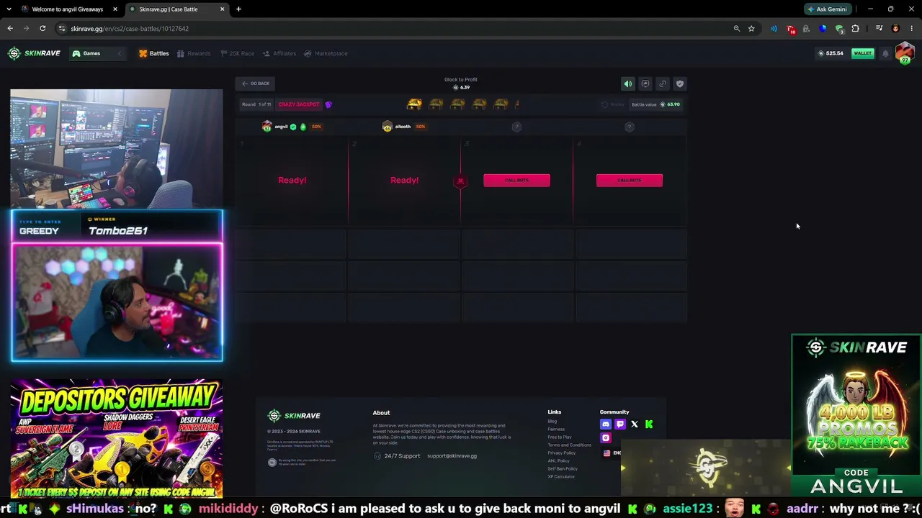This screenshot has height=518, width=922.
Task: Select the first case in the round strip
Action: 414,104
